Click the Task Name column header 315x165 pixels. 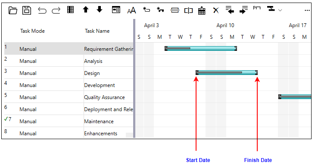click(97, 31)
